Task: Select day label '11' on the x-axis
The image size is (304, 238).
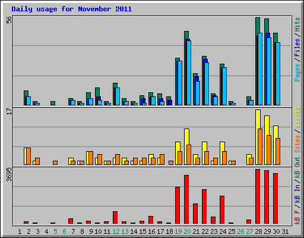Action: click(x=107, y=231)
